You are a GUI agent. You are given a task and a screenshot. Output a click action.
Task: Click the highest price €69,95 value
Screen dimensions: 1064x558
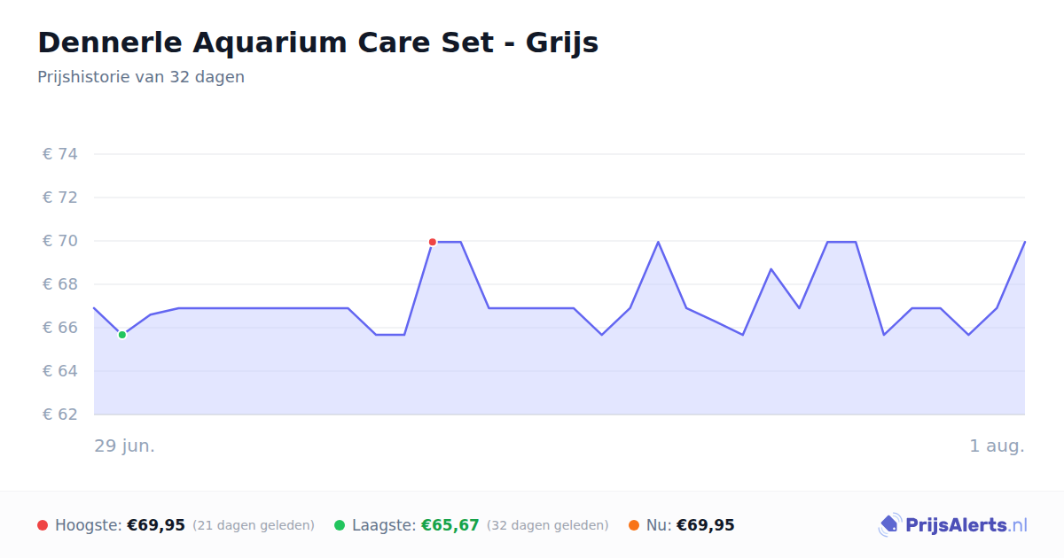point(156,525)
